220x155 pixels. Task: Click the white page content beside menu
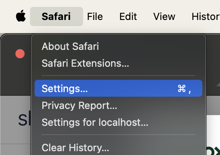click(213, 130)
